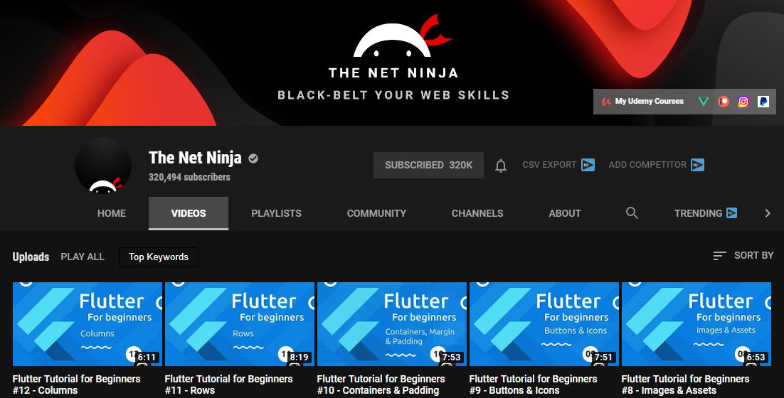Open the SORT BY dropdown
Screen dimensions: 784x398
pyautogui.click(x=743, y=256)
